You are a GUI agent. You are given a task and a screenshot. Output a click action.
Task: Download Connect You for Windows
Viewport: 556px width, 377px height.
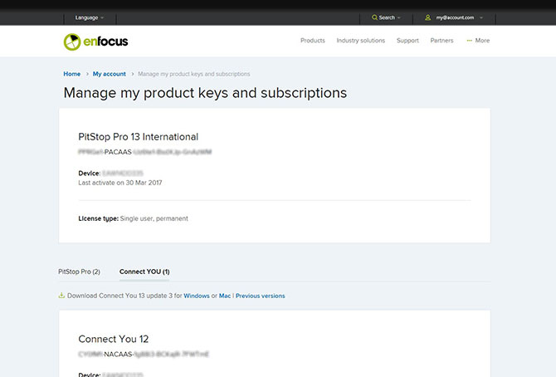click(x=197, y=296)
